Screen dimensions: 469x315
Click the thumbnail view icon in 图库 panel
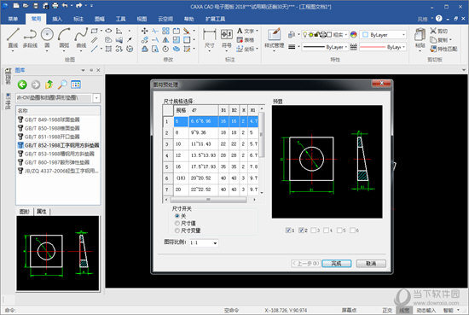[76, 85]
